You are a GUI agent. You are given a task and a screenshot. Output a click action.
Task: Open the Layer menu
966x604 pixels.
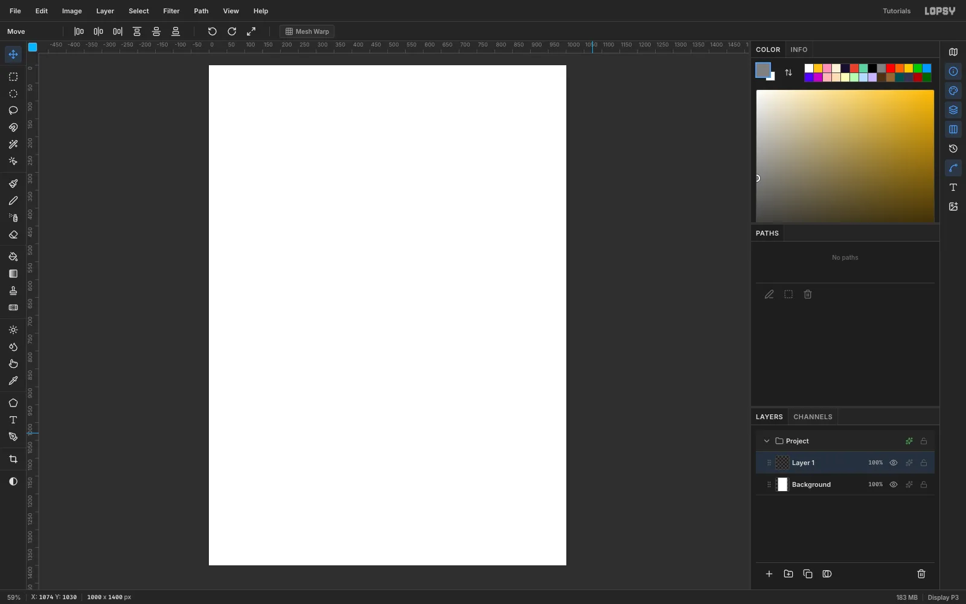click(x=105, y=11)
